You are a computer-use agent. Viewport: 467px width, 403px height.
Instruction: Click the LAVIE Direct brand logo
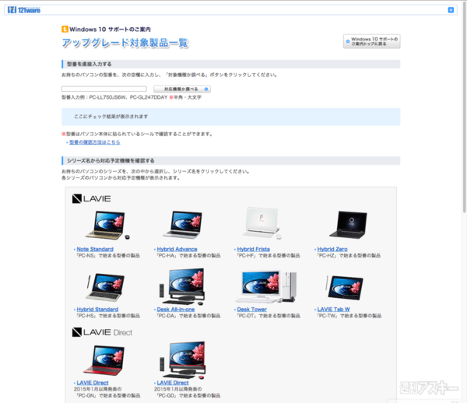point(102,332)
